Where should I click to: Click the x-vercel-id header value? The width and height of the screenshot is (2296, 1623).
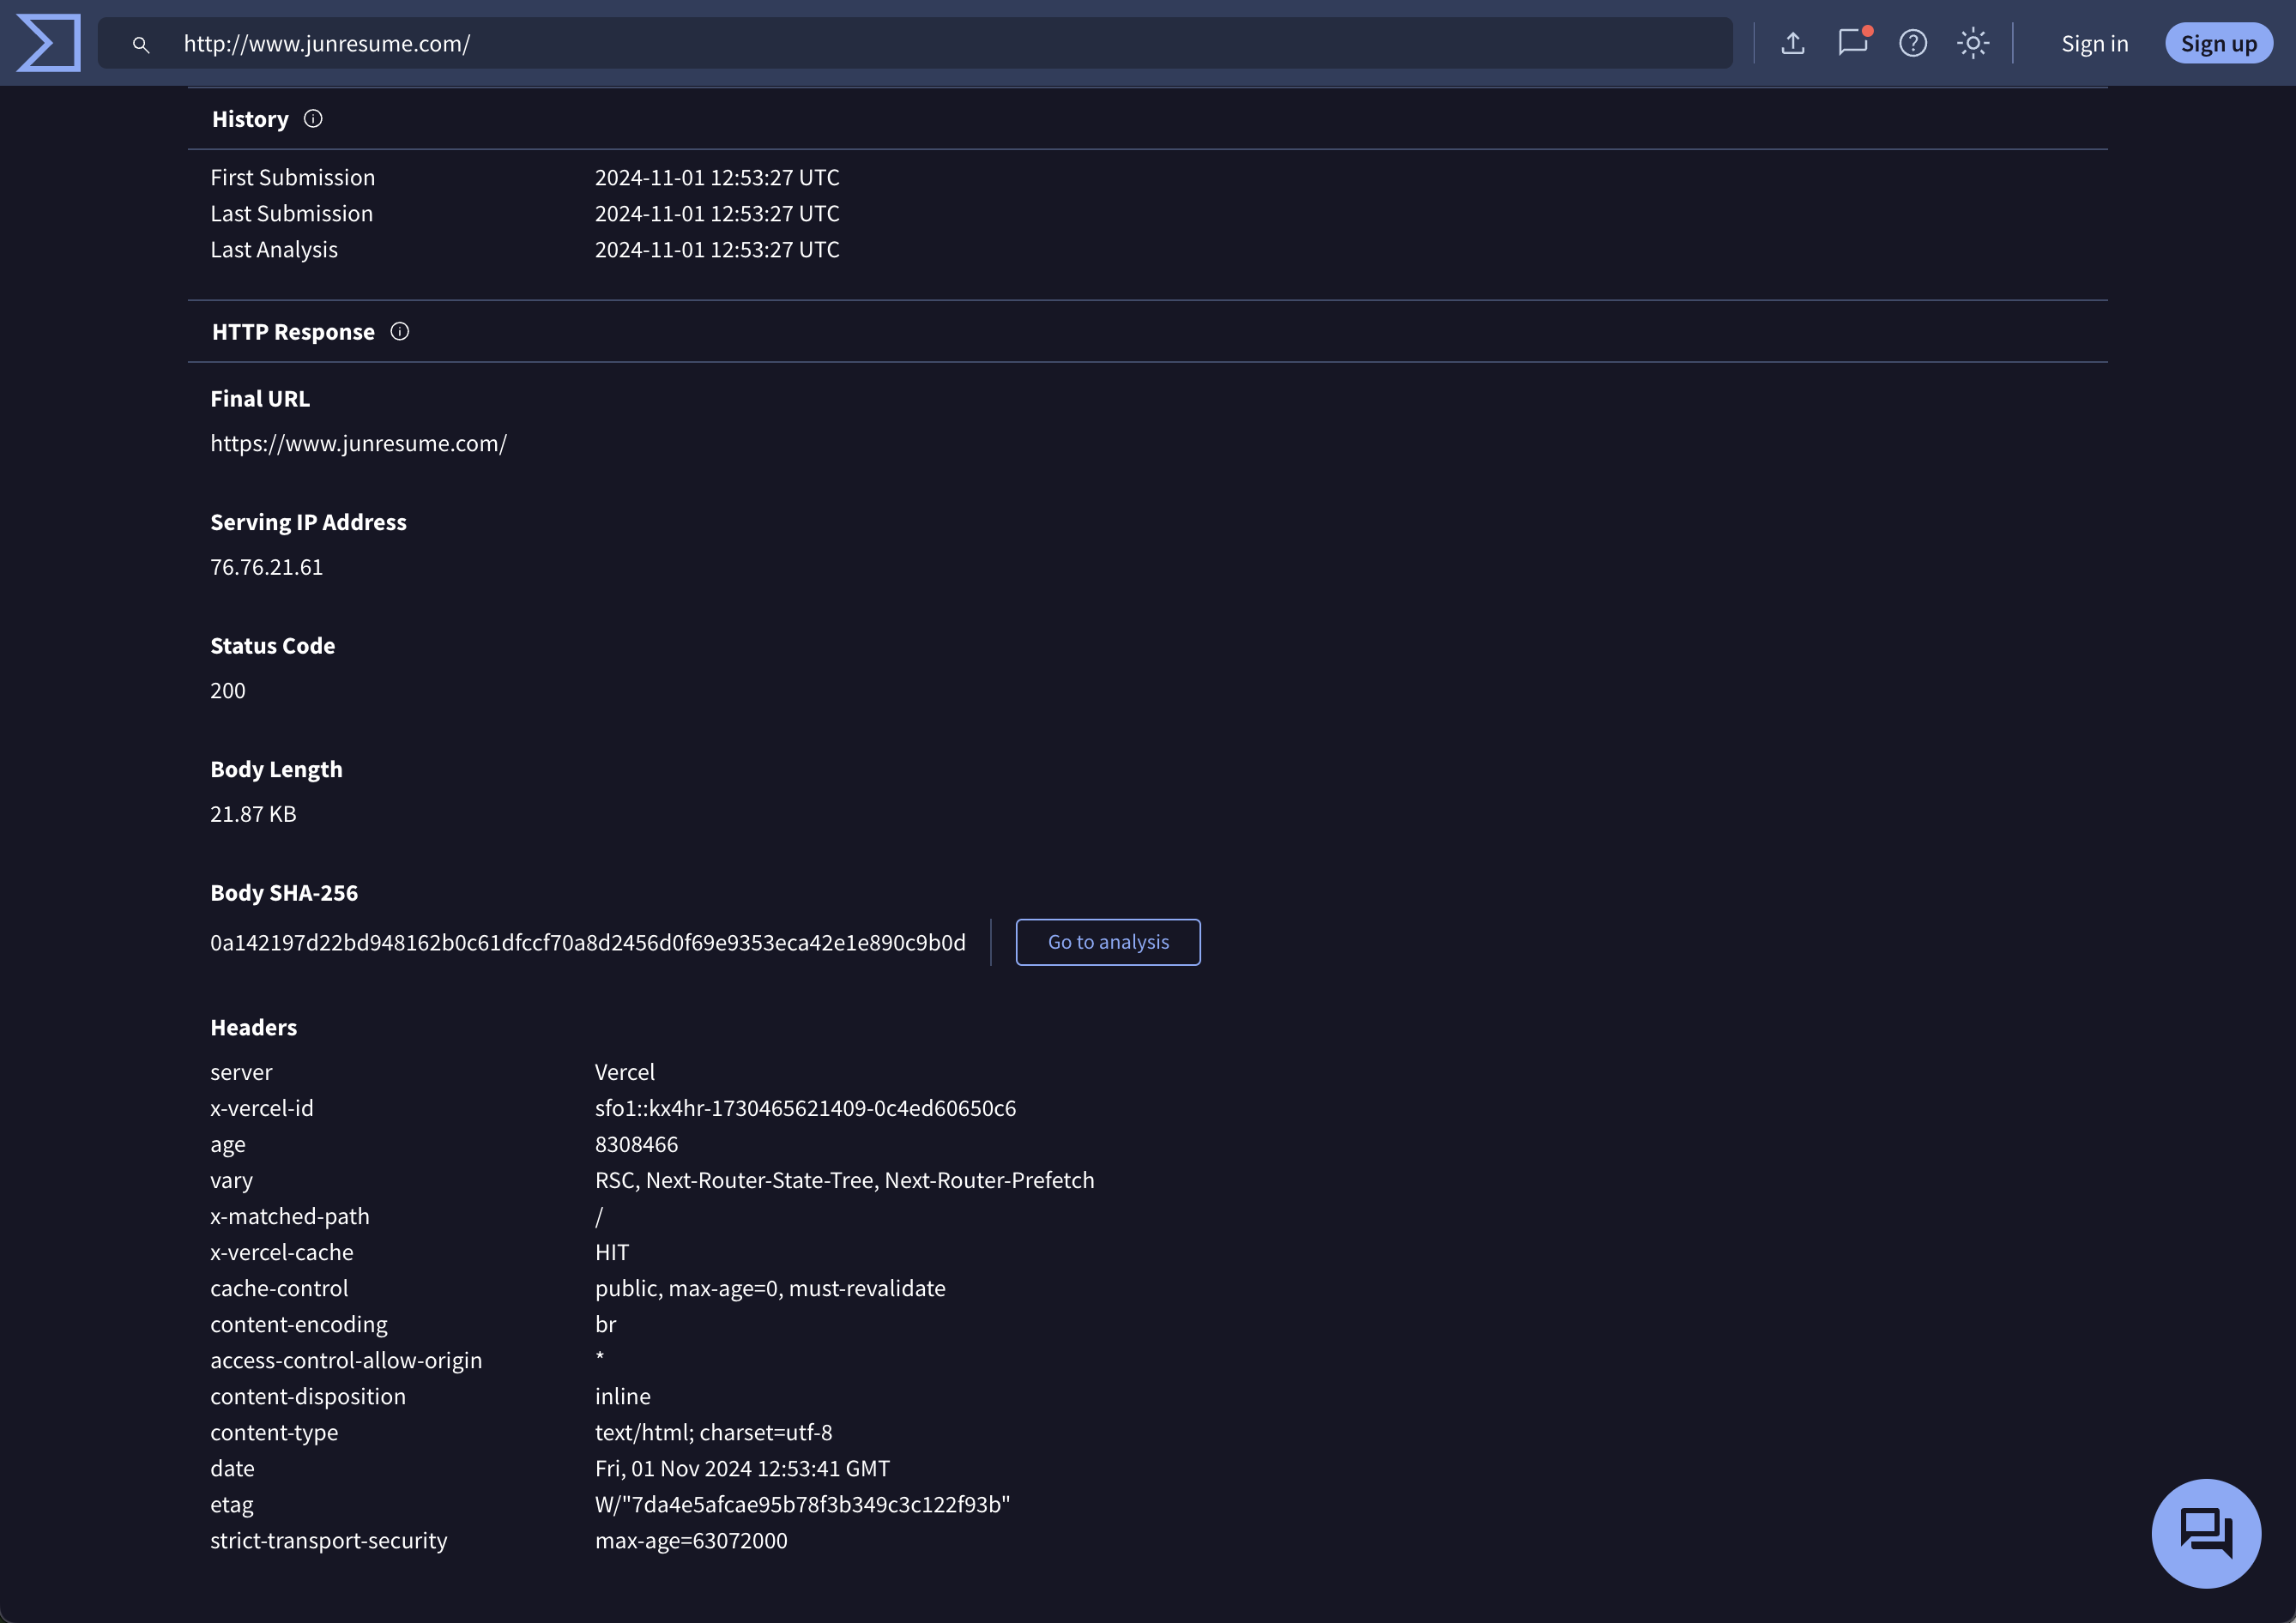[x=804, y=1108]
